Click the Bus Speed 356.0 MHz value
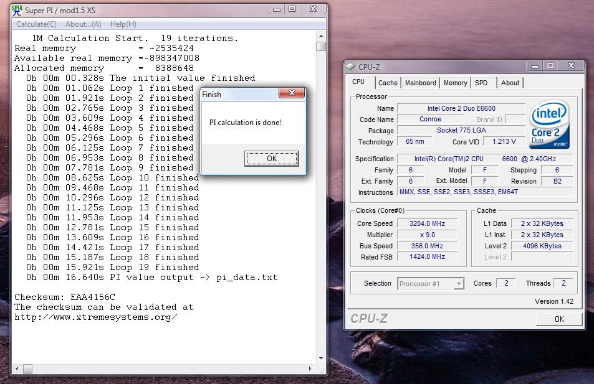 pos(427,246)
